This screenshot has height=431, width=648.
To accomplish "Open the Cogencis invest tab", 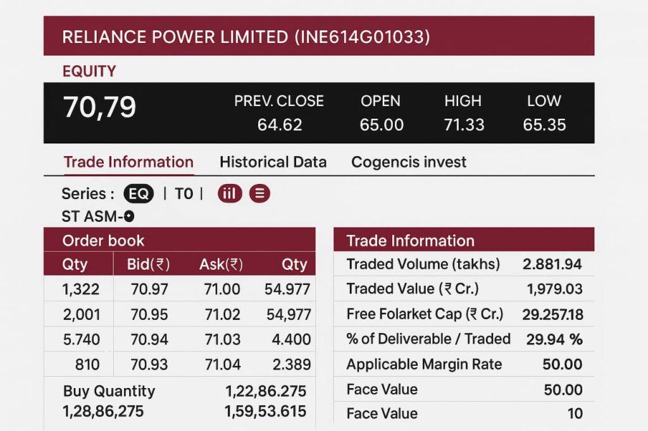I will [409, 162].
